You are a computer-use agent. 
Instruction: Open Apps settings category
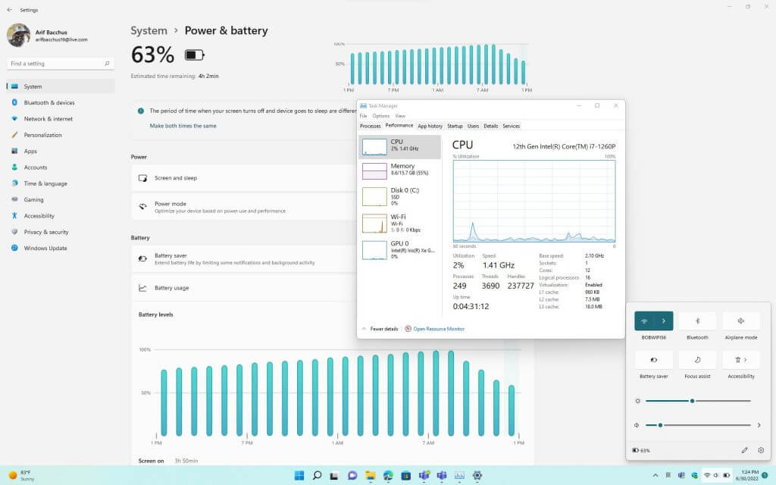click(x=61, y=151)
